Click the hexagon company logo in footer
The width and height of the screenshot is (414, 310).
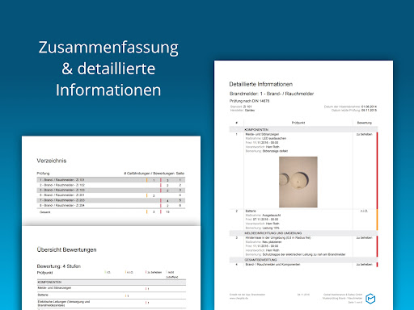tap(370, 299)
